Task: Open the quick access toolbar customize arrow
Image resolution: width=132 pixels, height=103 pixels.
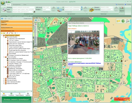Action: [x=12, y=2]
